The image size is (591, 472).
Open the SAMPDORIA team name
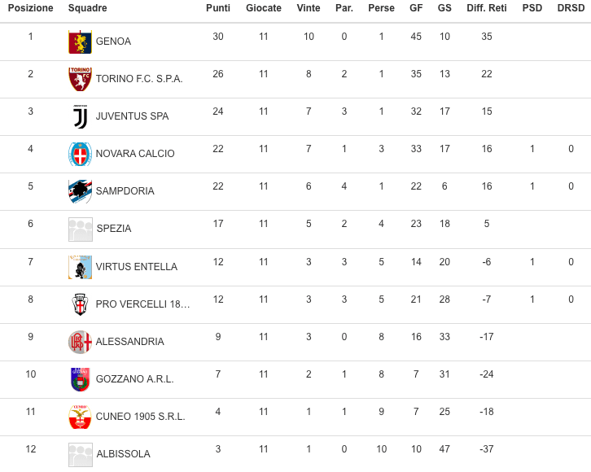click(x=125, y=191)
